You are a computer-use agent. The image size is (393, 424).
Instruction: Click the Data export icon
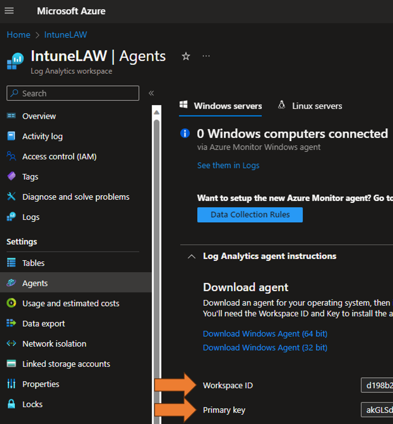tap(12, 323)
